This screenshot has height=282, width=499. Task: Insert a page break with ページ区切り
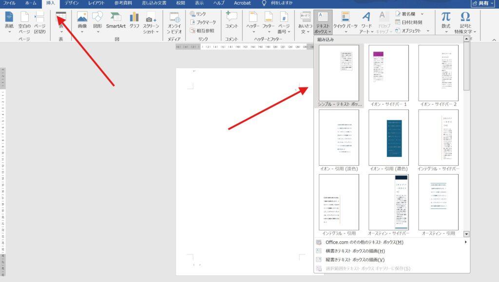39,22
